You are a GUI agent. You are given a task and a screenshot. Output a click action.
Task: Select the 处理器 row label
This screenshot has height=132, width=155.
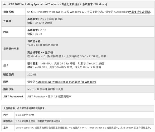7,21
